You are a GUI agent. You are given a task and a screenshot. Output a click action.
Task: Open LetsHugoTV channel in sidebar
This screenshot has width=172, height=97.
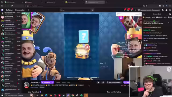click(11, 29)
